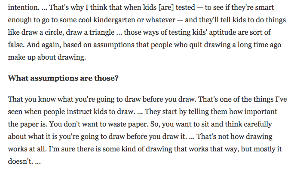294x172 pixels.
Task: Click the word 'intention' in the first line
Action: [21, 8]
